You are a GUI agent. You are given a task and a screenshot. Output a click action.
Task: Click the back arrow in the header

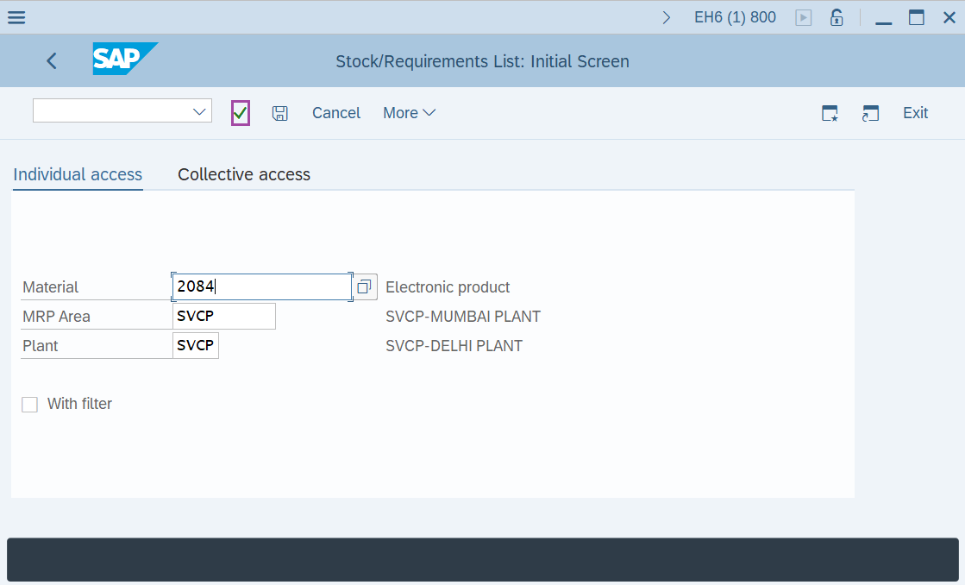click(51, 60)
